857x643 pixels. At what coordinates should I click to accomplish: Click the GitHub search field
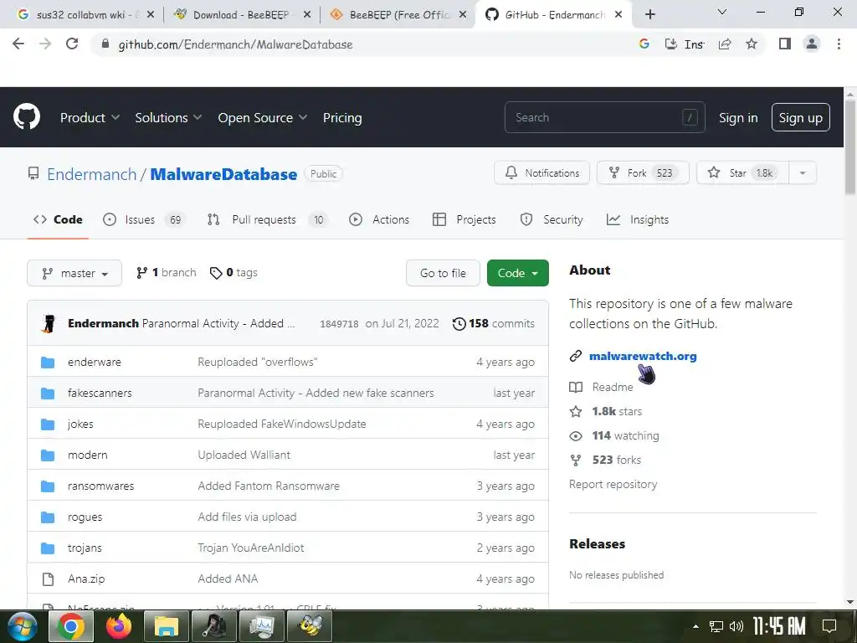coord(604,117)
